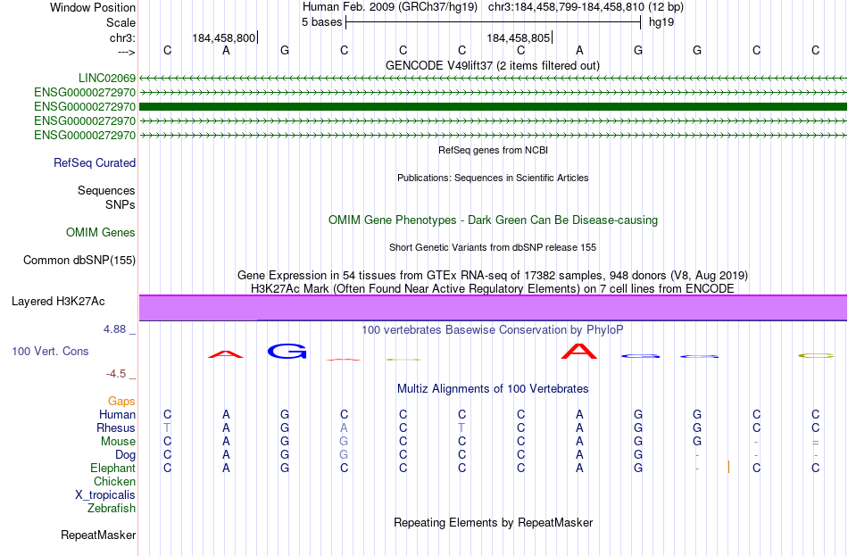Click the Chicken species row label
This screenshot has width=848, height=556.
114,481
